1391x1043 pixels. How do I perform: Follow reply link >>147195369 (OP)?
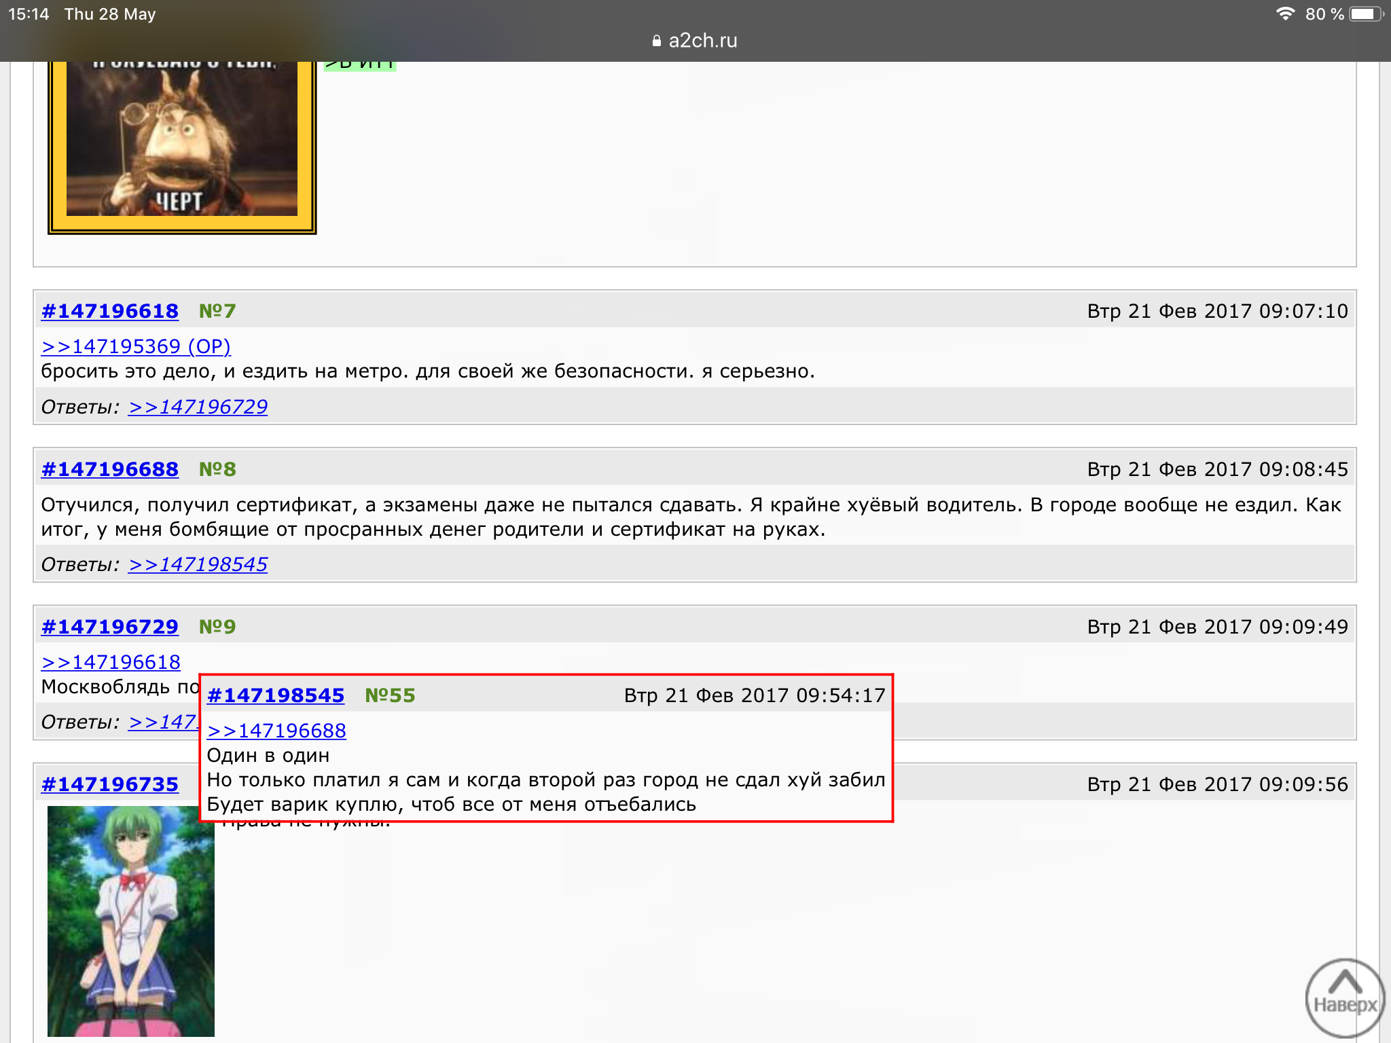tap(136, 346)
